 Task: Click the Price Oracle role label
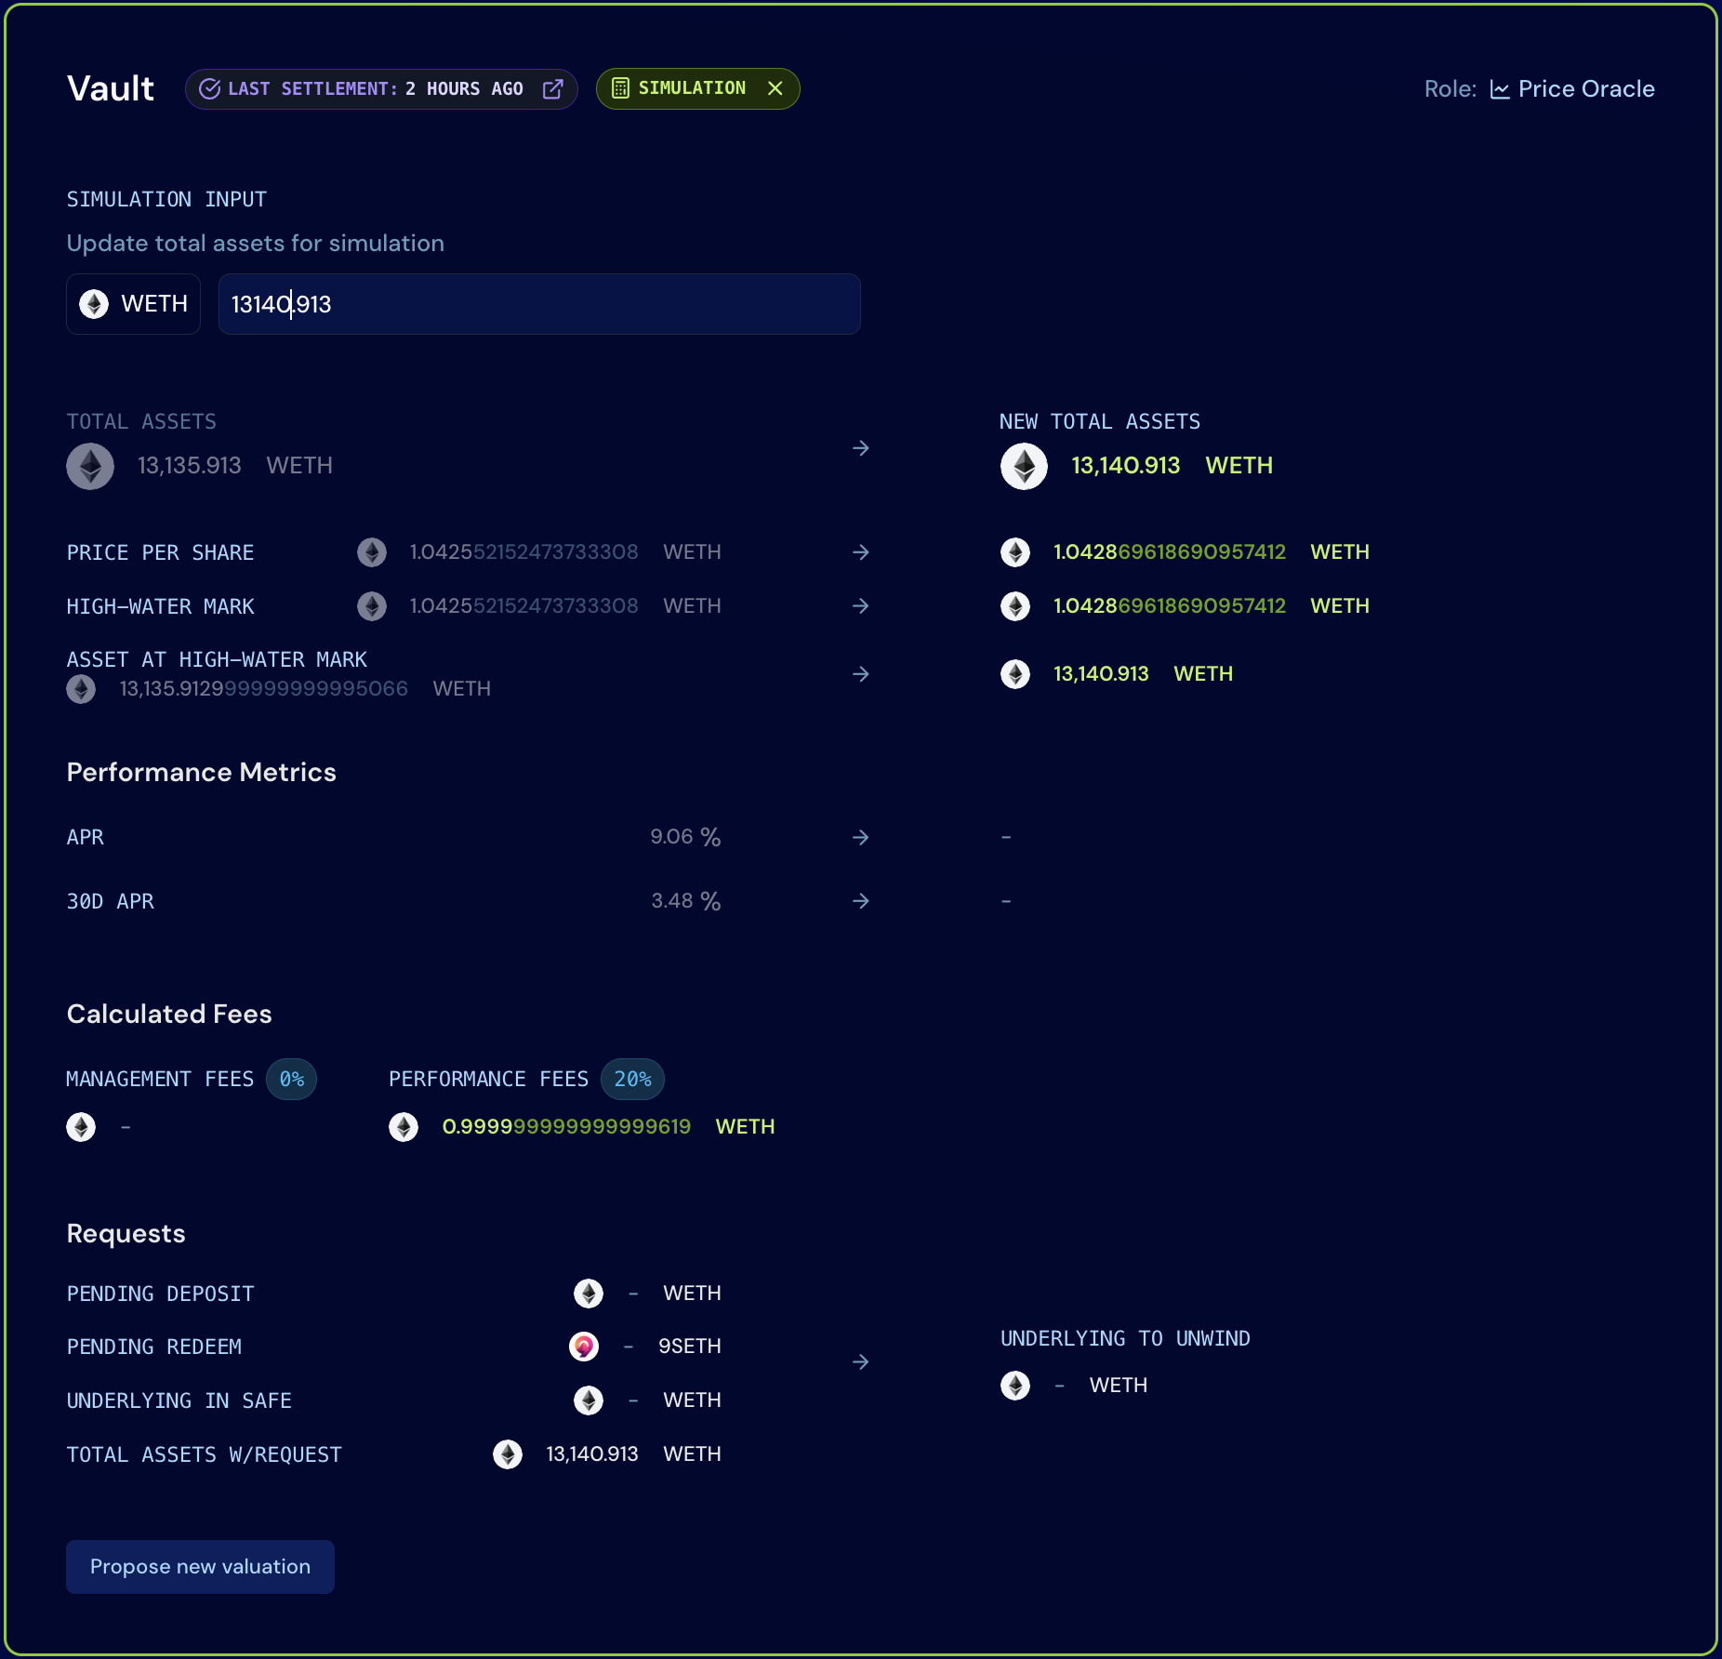pos(1585,89)
